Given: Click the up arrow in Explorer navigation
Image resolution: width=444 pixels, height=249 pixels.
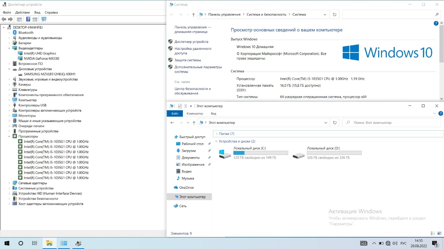Looking at the screenshot, I should tap(194, 122).
